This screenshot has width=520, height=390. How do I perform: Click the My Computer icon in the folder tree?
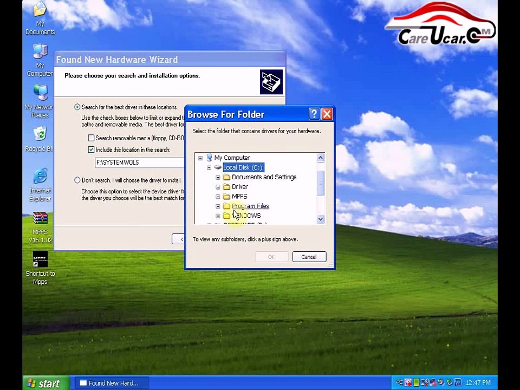(209, 158)
